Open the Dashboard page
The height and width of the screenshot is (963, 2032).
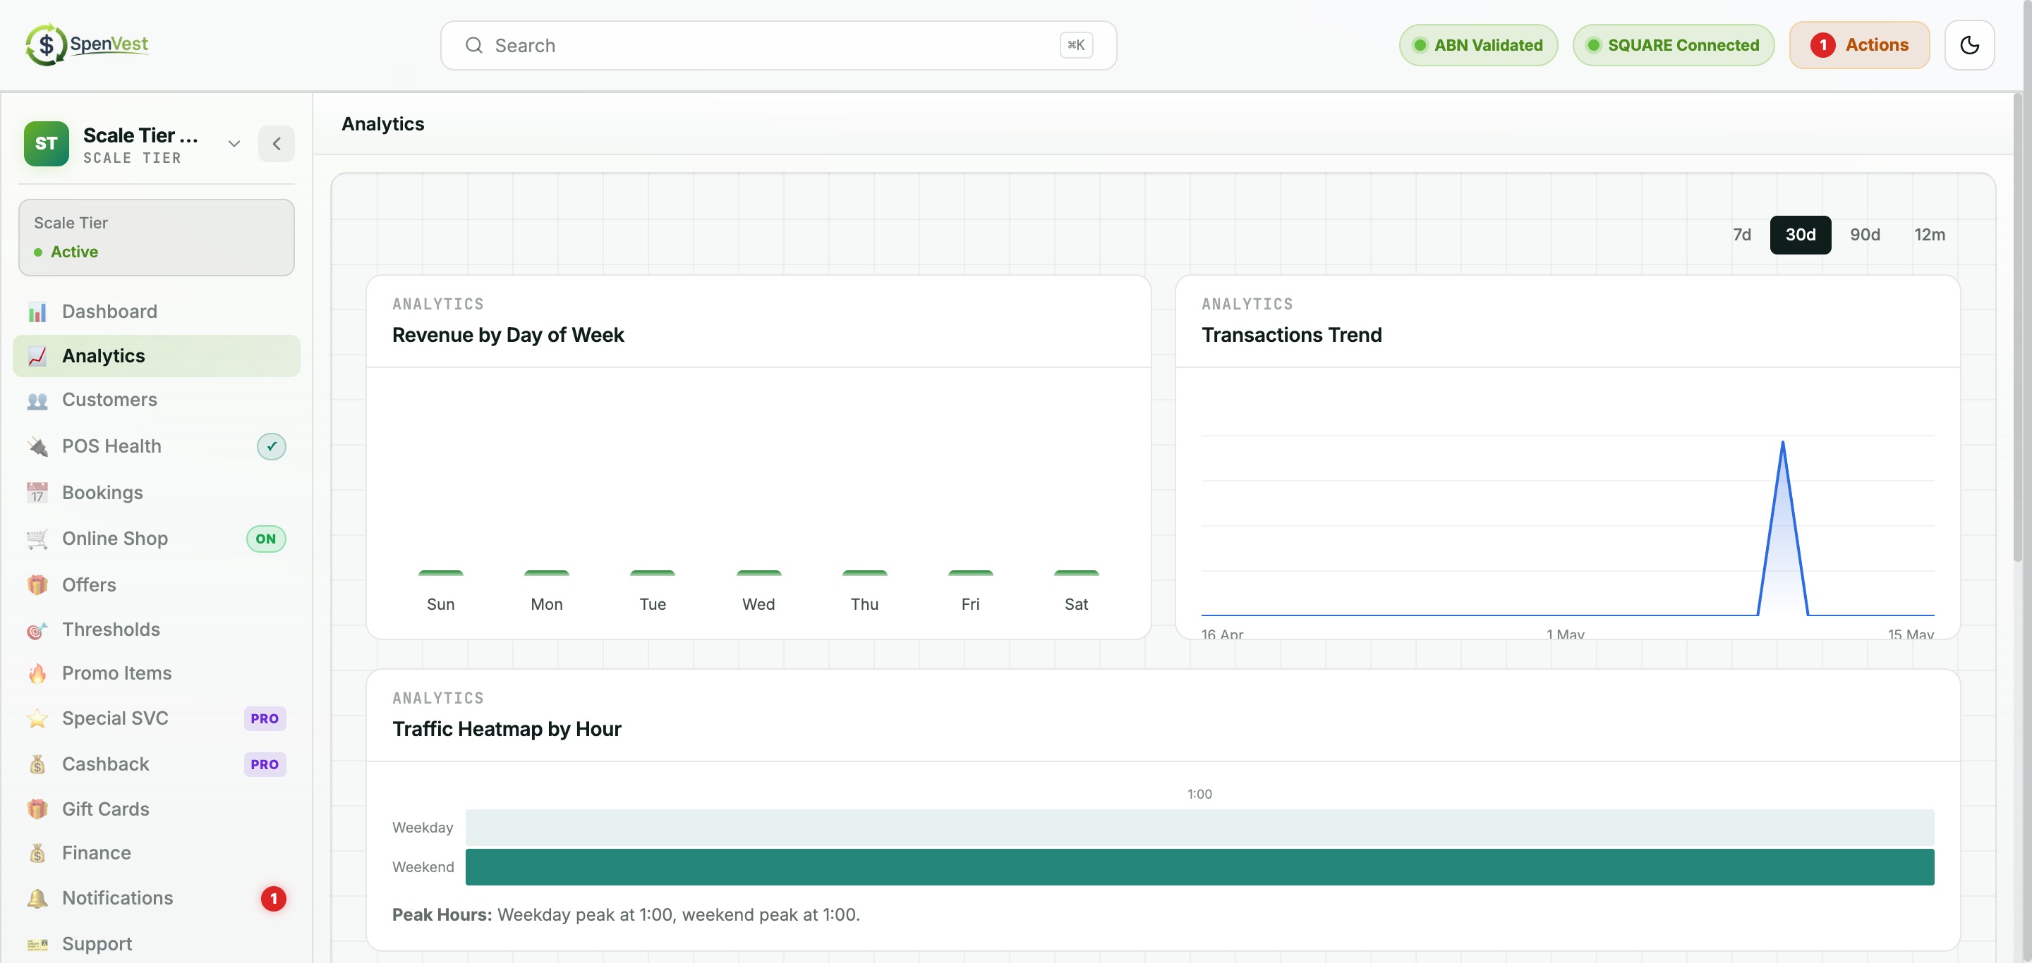coord(156,312)
